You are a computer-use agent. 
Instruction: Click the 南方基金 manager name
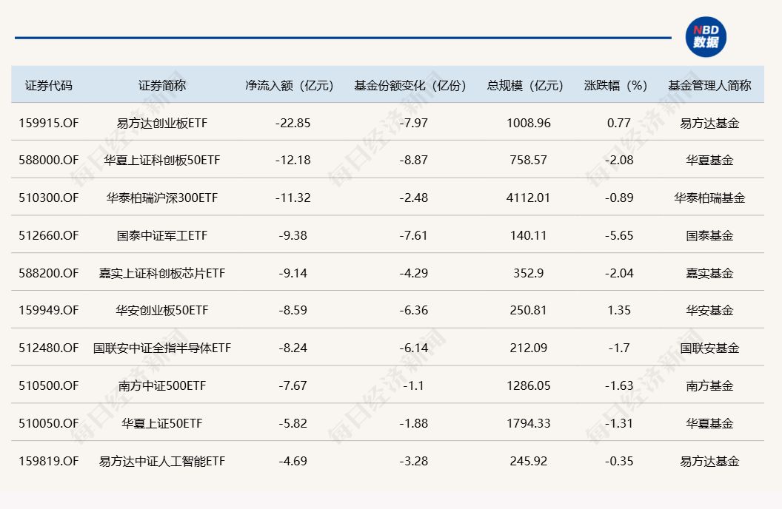[x=709, y=385]
